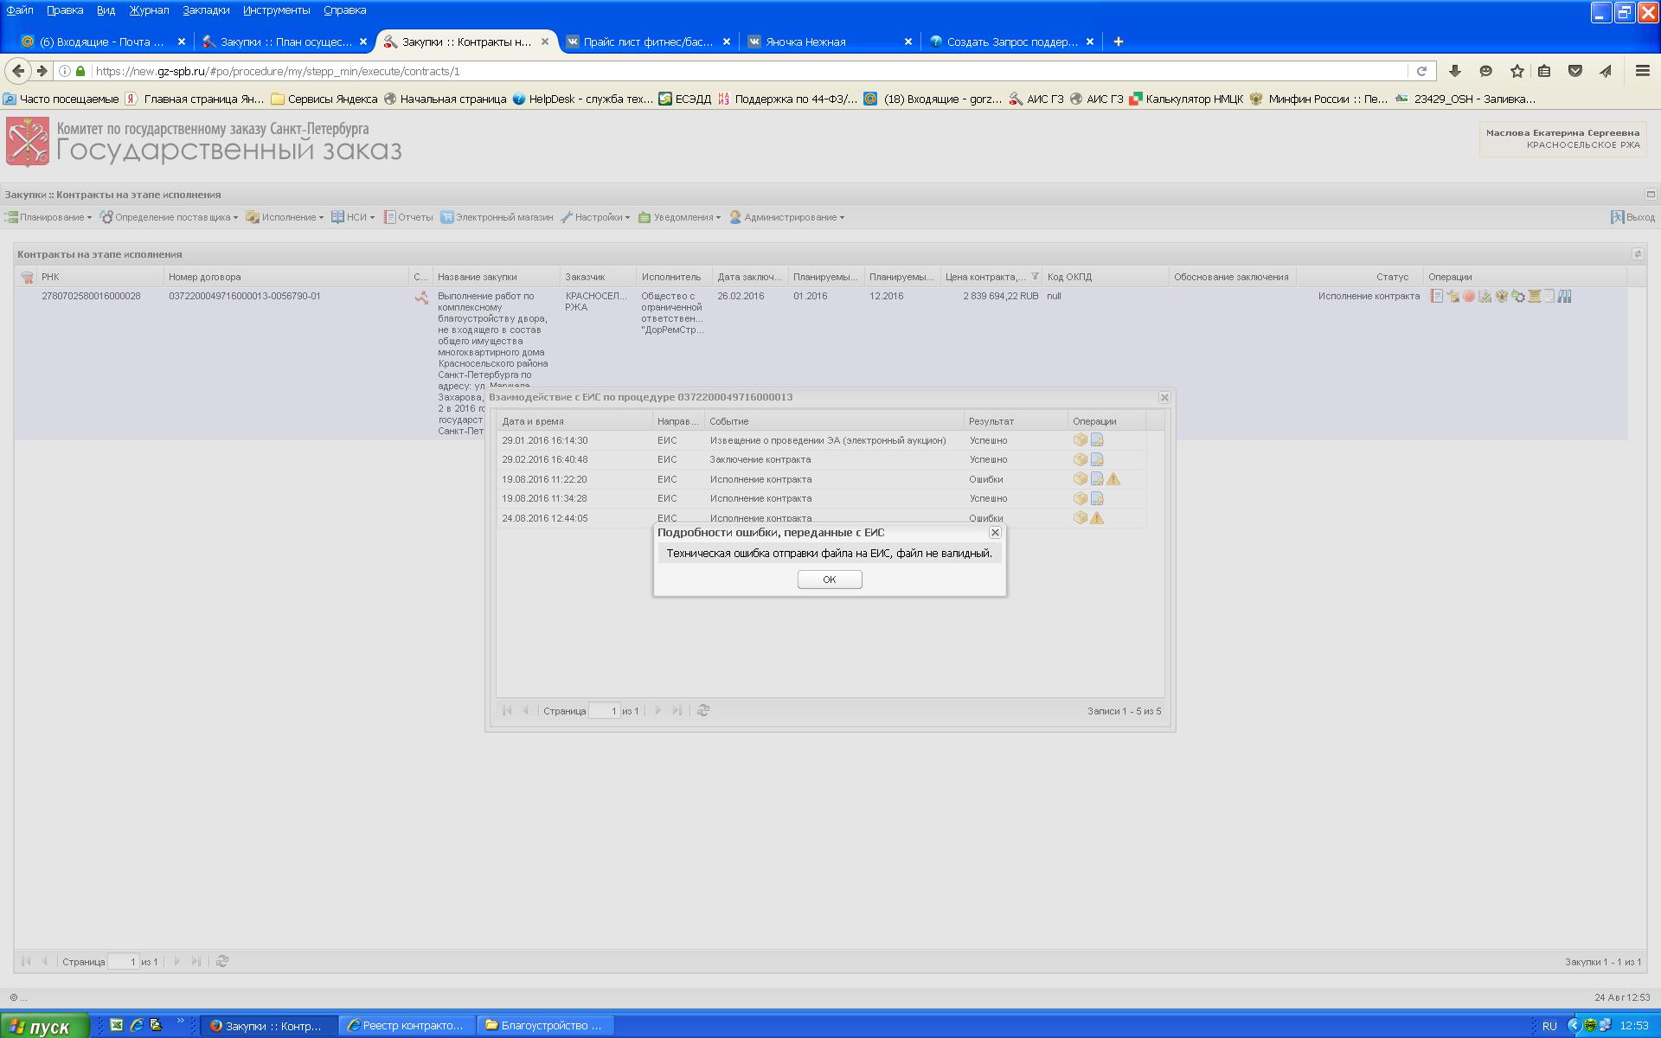Click the document icon in 29.02.2016 row
The height and width of the screenshot is (1038, 1661).
(1097, 459)
